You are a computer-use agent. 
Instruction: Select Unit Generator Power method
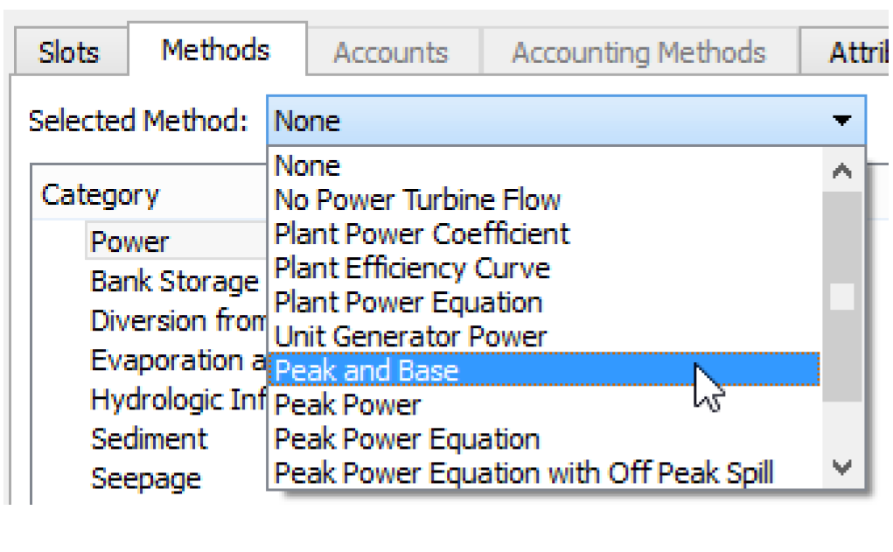(410, 337)
